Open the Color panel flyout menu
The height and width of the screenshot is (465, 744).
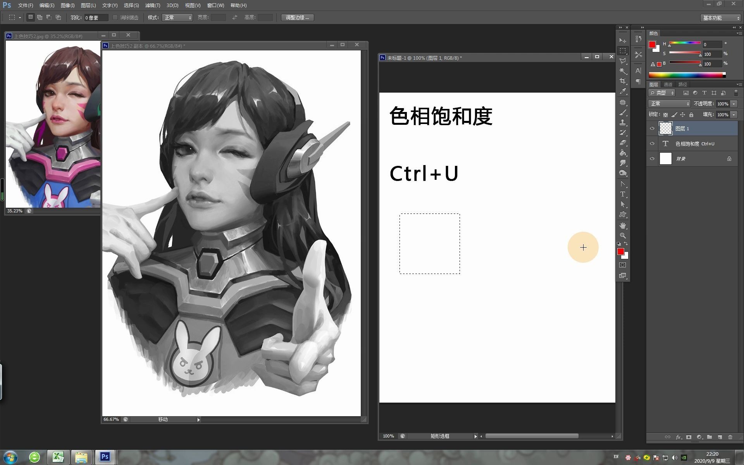(739, 33)
